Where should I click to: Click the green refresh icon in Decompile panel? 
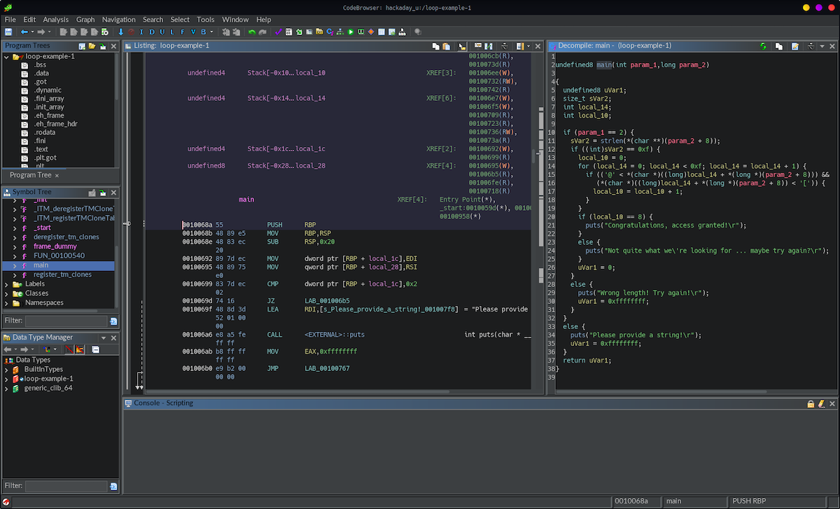coord(763,46)
